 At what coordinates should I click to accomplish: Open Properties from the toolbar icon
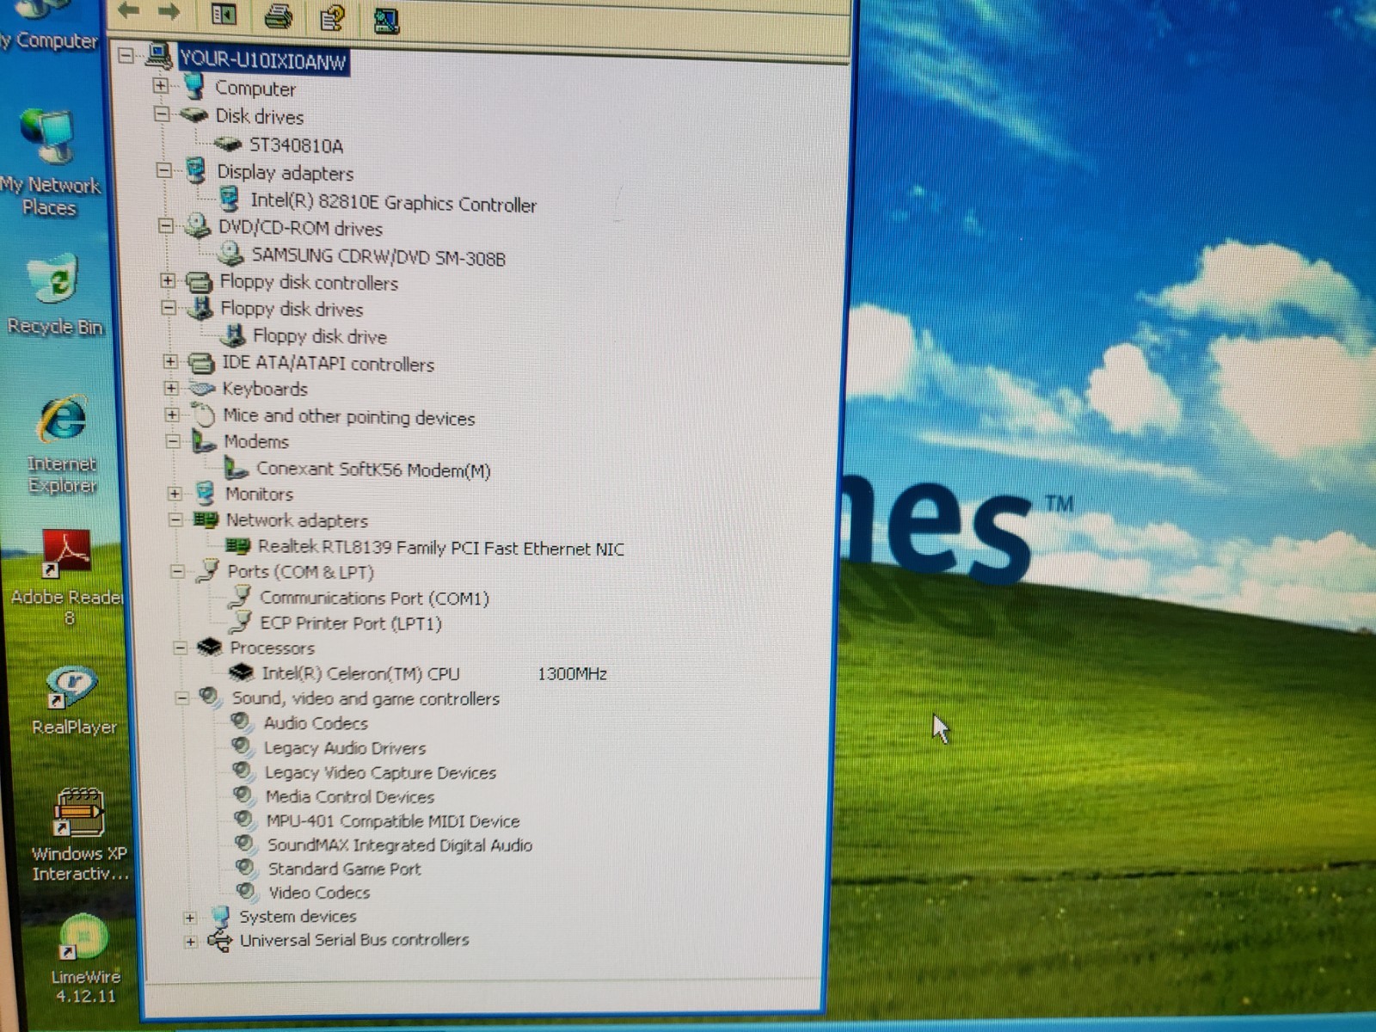pos(331,17)
